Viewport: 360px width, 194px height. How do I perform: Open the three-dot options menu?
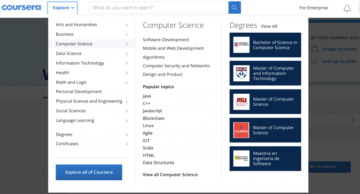[353, 120]
